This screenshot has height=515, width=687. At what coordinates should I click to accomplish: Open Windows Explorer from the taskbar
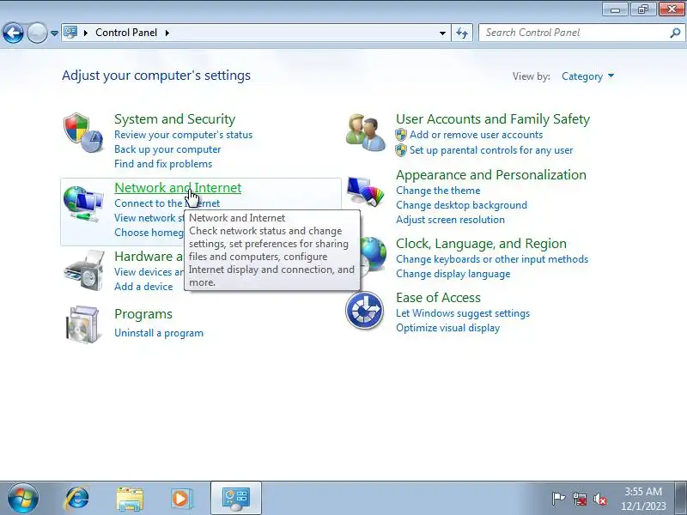click(130, 499)
